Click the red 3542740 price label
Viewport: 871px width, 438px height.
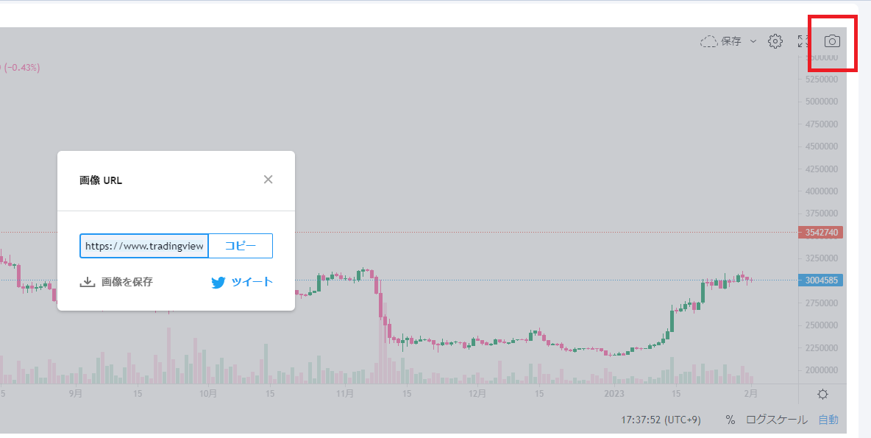(820, 233)
